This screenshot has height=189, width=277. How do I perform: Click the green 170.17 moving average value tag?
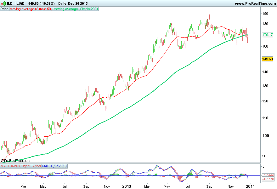point(268,35)
